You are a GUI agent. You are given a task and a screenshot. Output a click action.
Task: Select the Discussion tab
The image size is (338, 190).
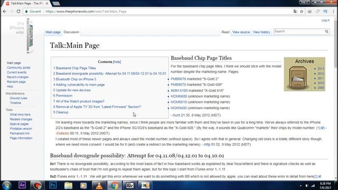coord(71,32)
